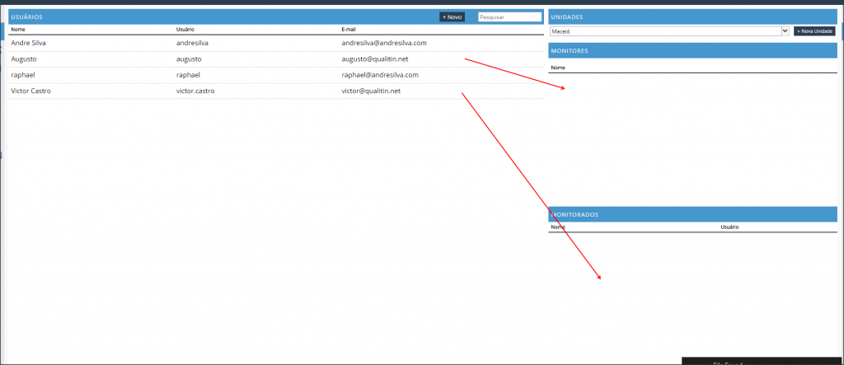Click the Usuário column header in Usuários table

185,30
